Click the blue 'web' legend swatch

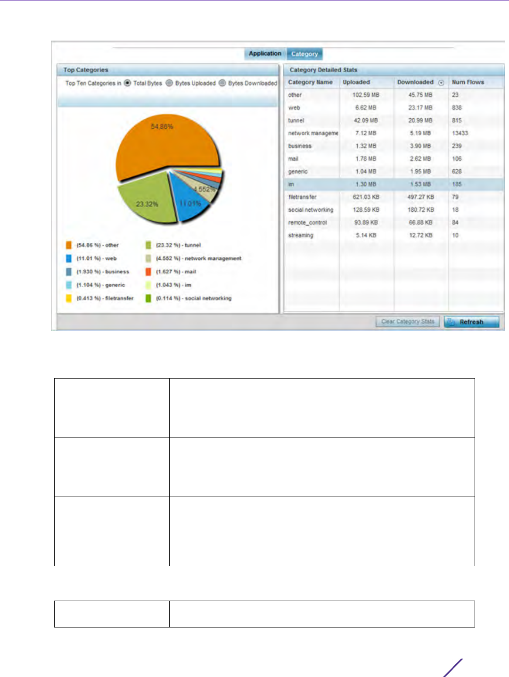(69, 258)
